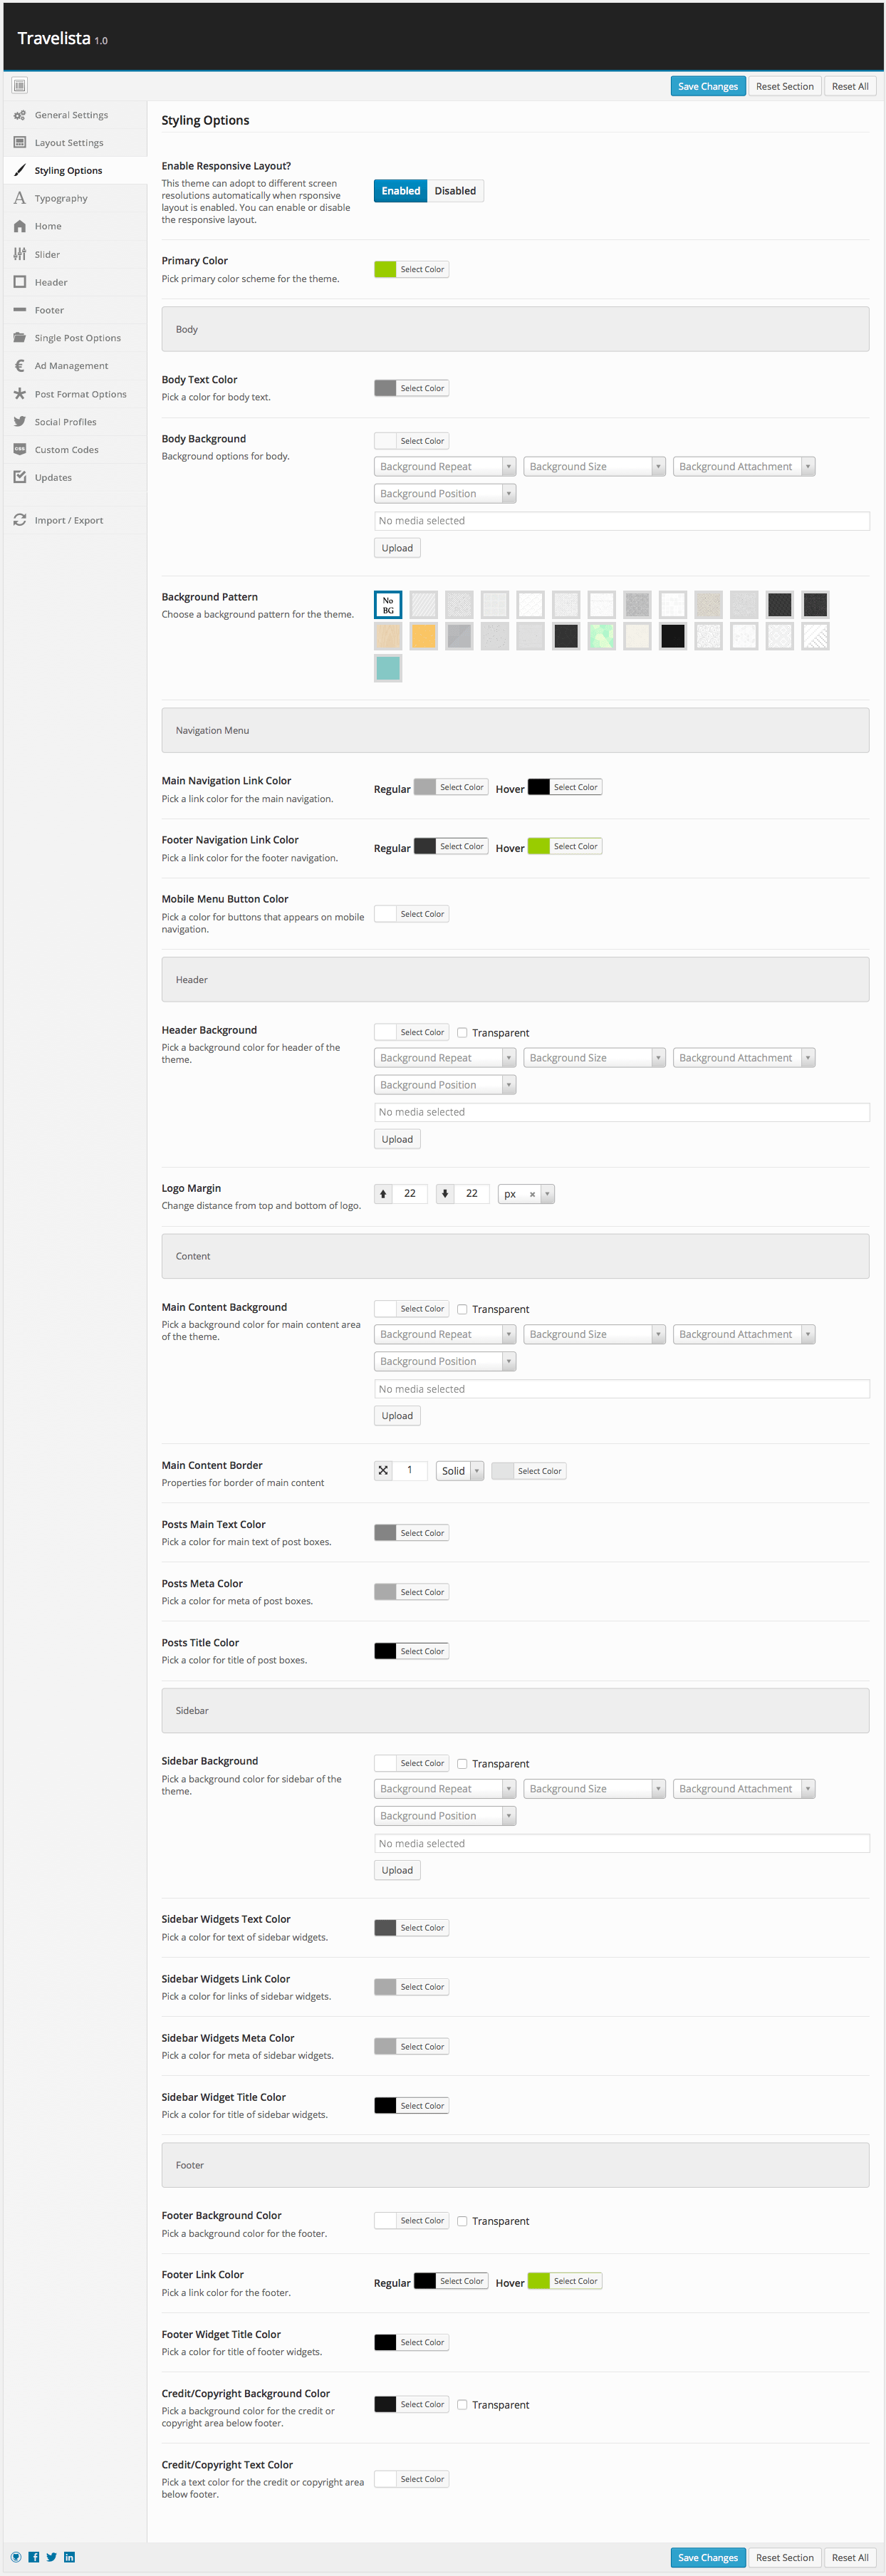This screenshot has width=886, height=2576.
Task: Click the refresh icon beside Import / Export
Action: point(20,520)
